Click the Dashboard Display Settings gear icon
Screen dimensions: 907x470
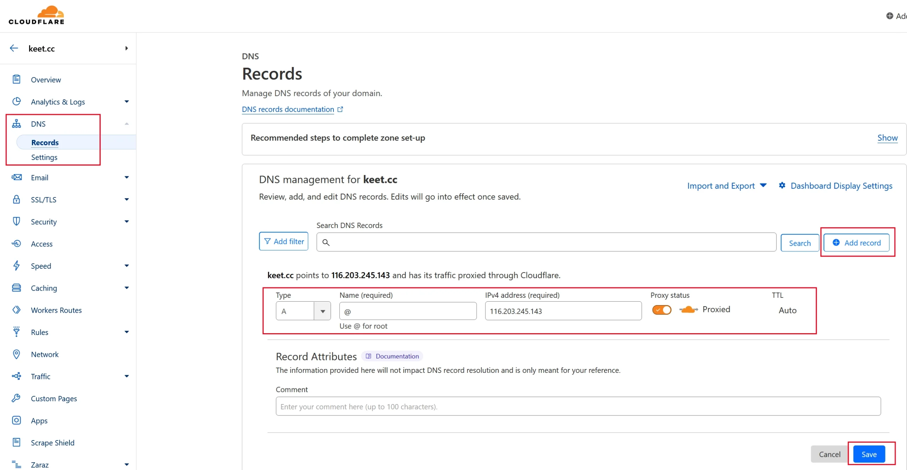[782, 185]
